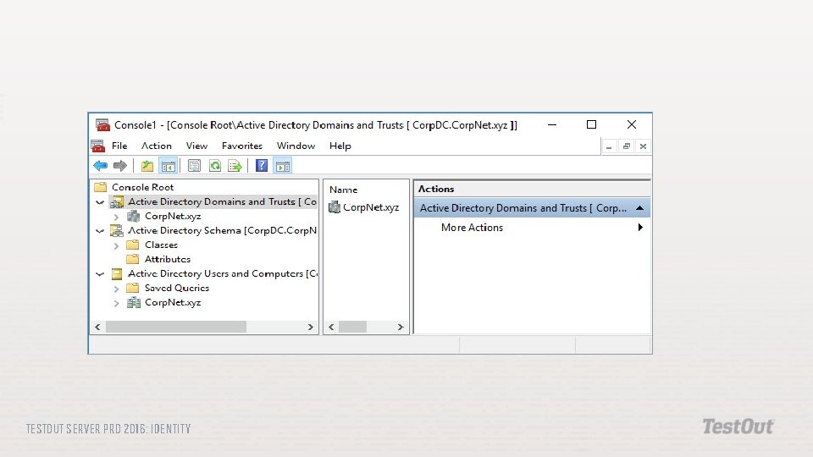Screen dimensions: 813x457
Task: Click the Name pane scrollbar thumb
Action: (352, 327)
